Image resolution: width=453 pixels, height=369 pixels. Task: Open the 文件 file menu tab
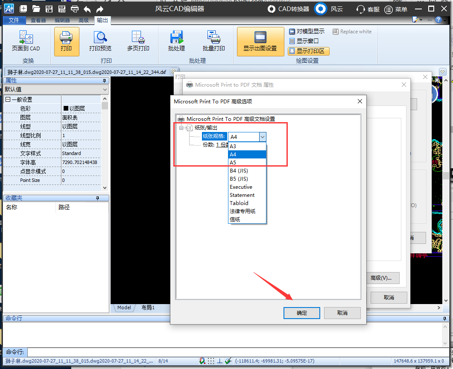(14, 20)
